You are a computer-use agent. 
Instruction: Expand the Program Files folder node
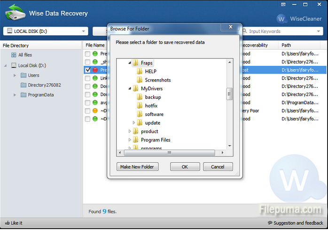(x=130, y=140)
